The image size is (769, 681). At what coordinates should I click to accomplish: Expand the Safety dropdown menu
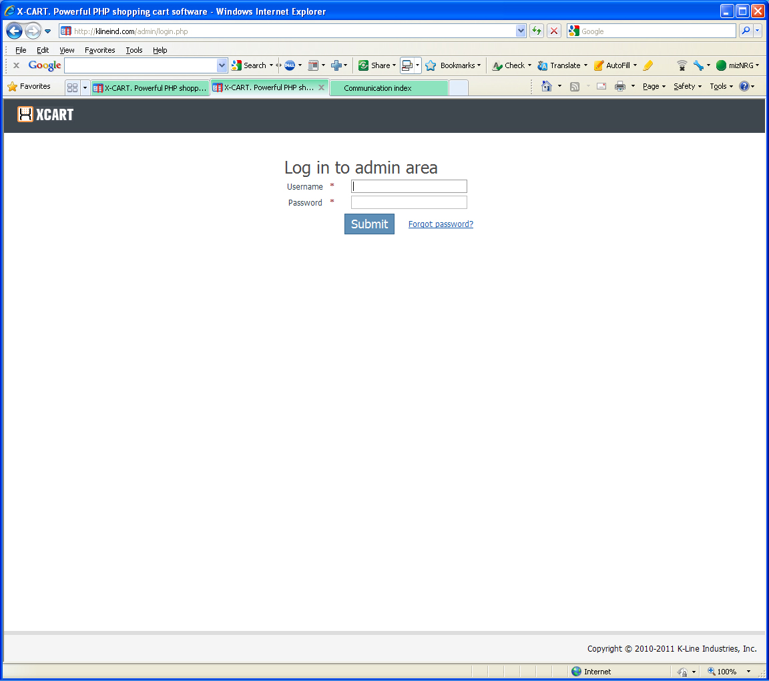pos(687,86)
